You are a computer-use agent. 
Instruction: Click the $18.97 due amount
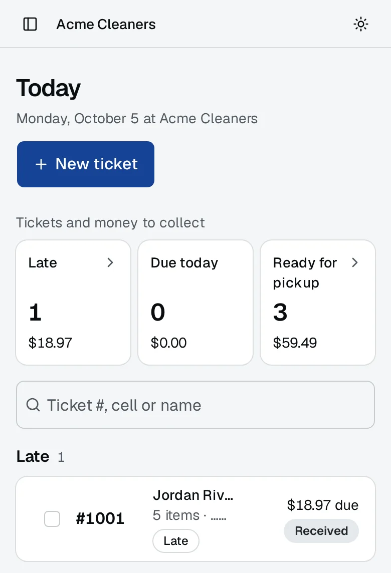pyautogui.click(x=323, y=505)
